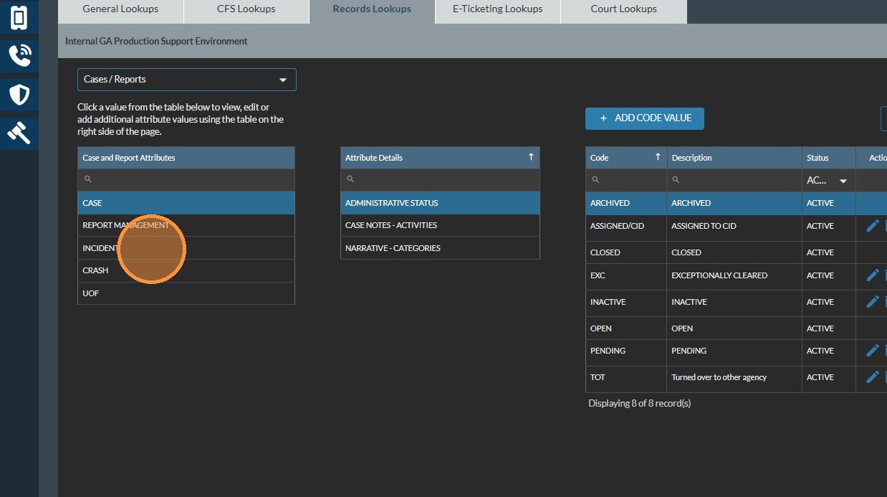Switch to the E-Ticketing Lookups tab

click(497, 9)
